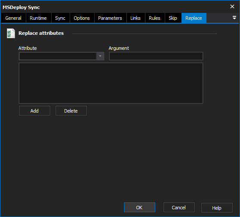The height and width of the screenshot is (217, 240).
Task: Open the Skip tab
Action: point(173,18)
